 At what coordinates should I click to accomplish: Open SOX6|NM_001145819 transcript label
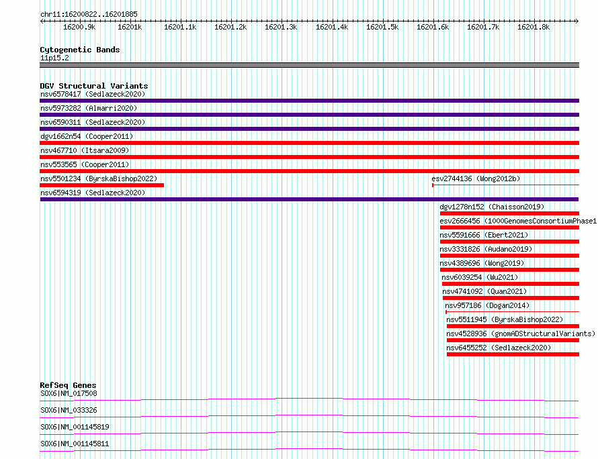pyautogui.click(x=75, y=427)
